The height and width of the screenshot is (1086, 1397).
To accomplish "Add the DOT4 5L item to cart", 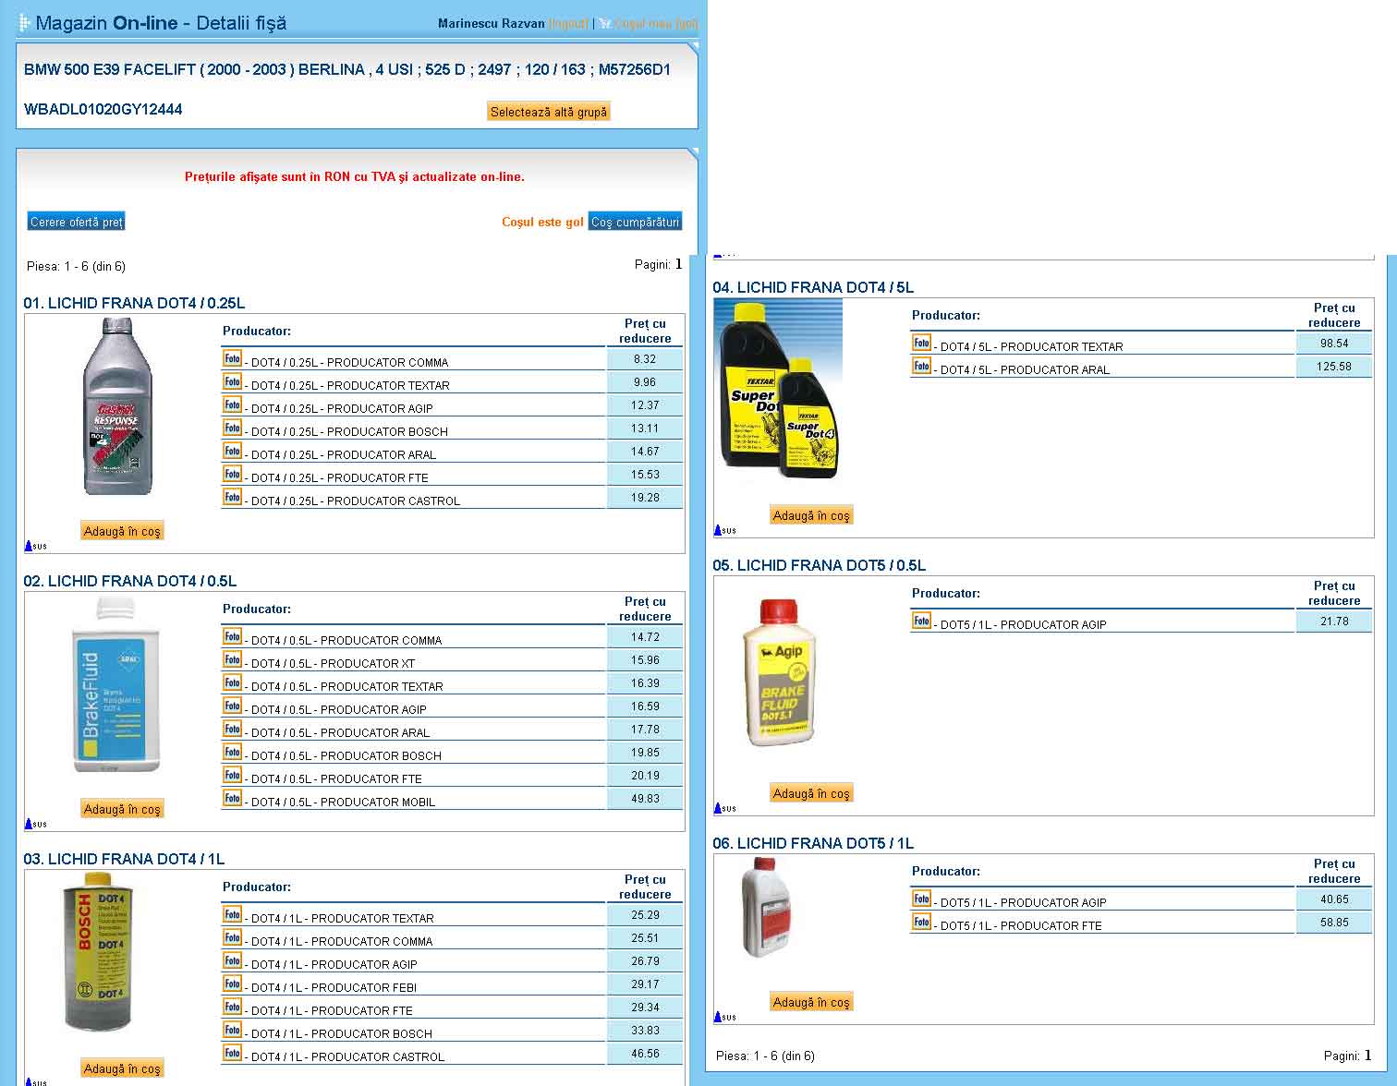I will coord(811,515).
